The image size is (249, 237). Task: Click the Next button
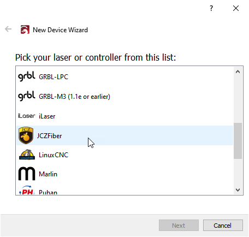coord(179,226)
